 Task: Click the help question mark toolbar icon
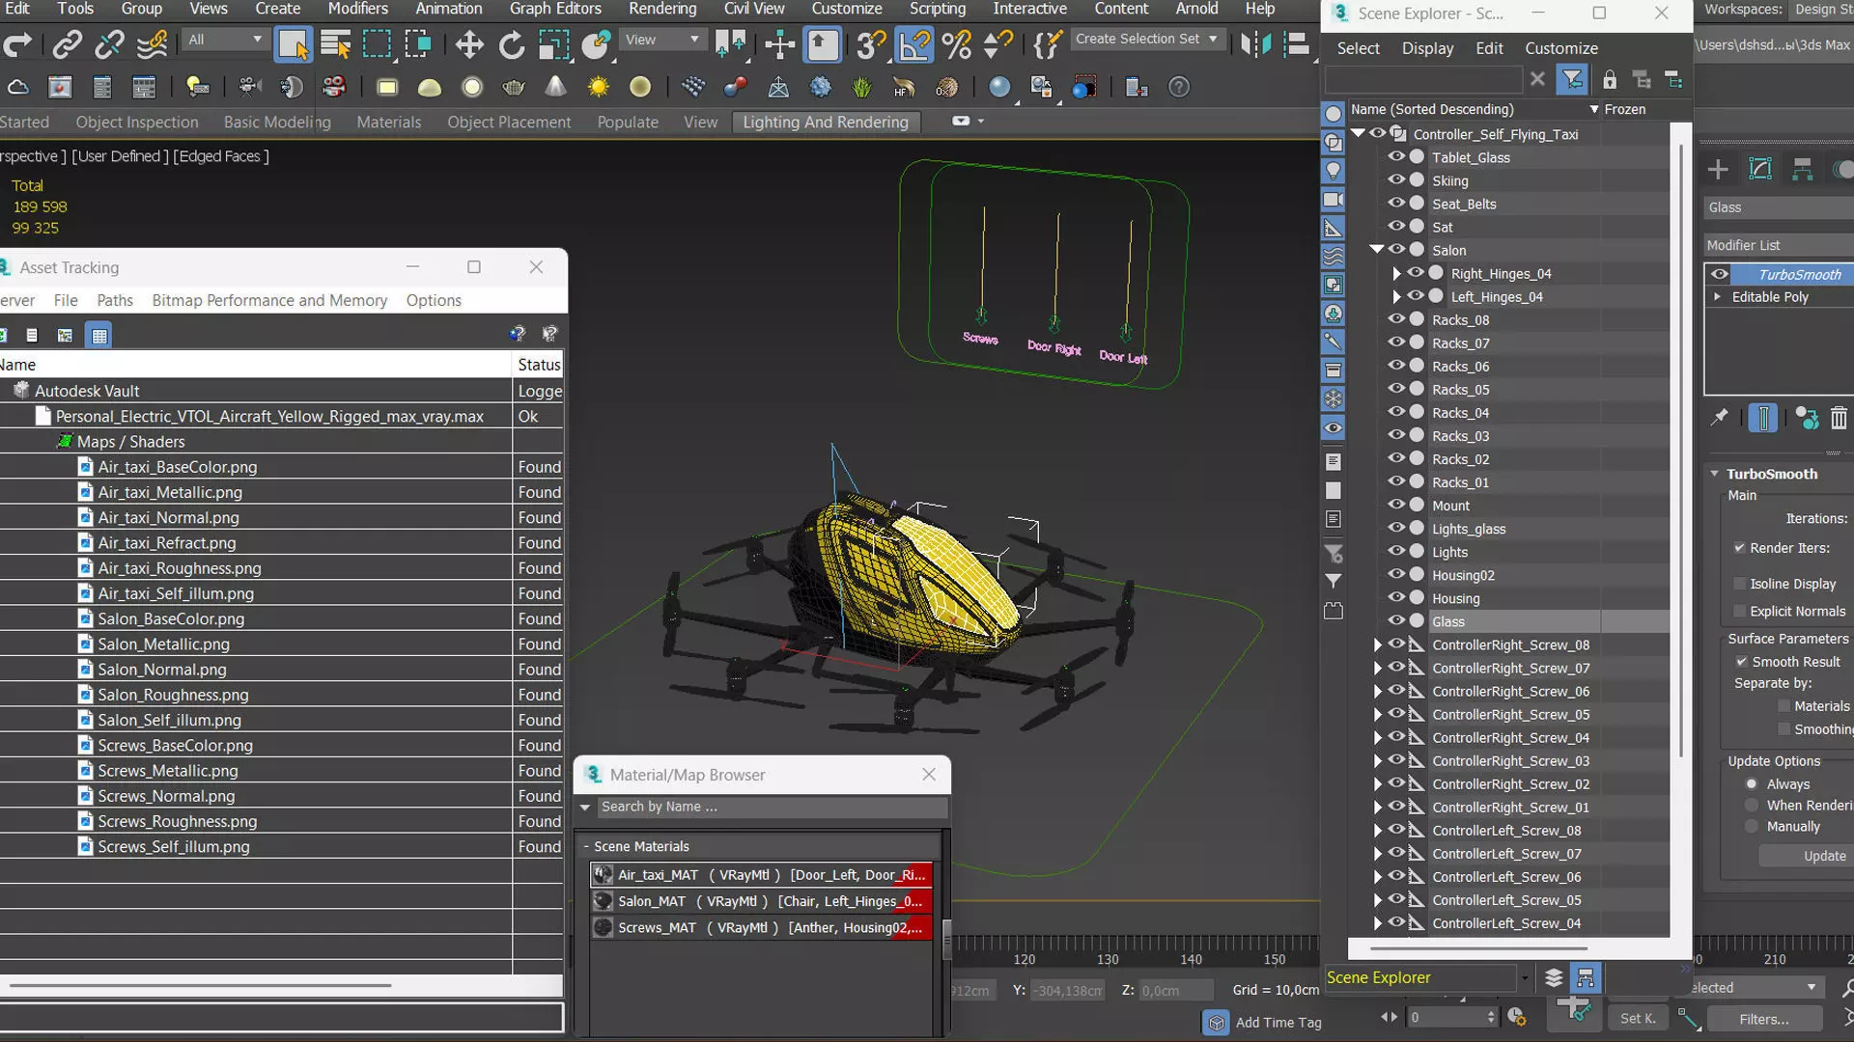click(x=1179, y=87)
